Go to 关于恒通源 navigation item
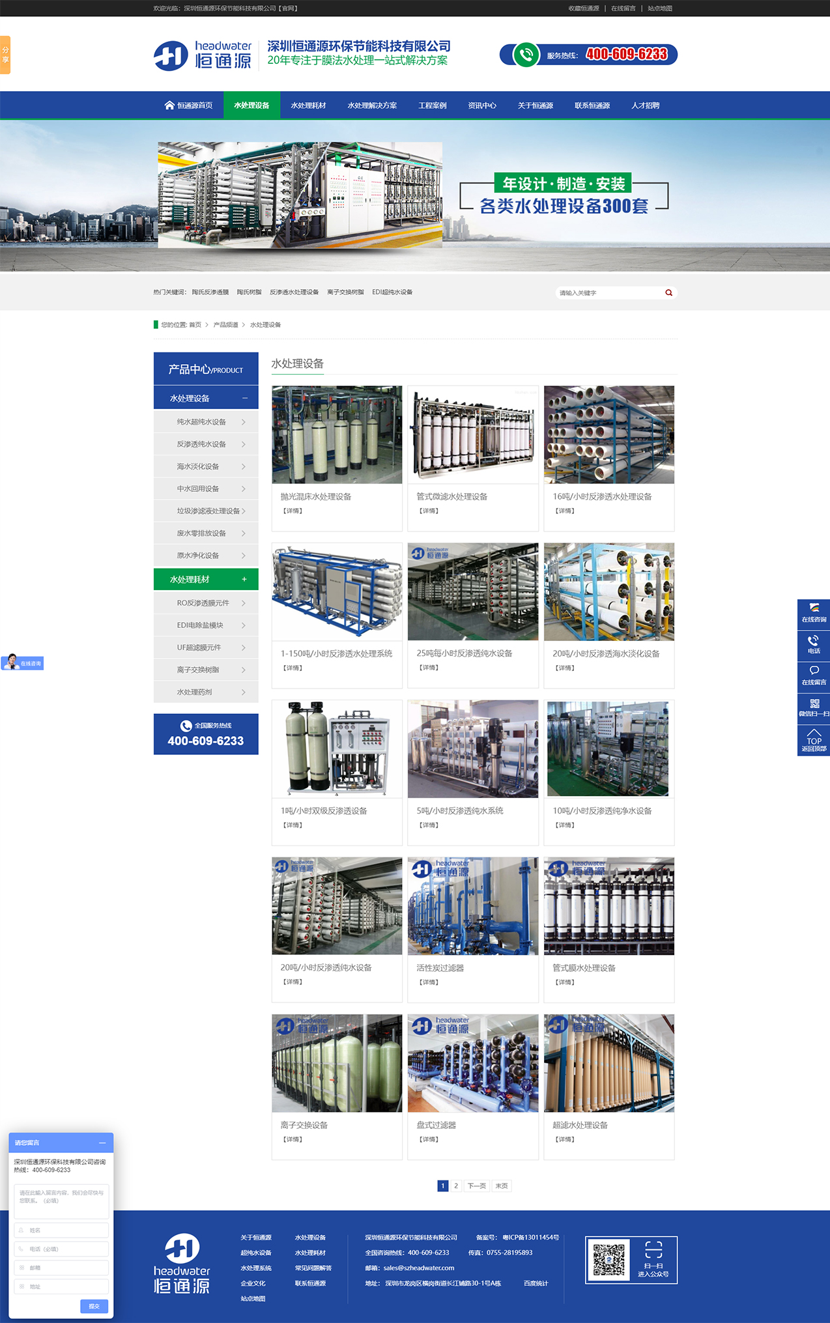 (x=535, y=106)
